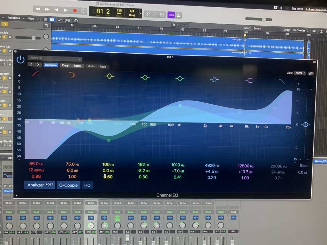This screenshot has width=327, height=245.
Task: Toggle Flex view icon in tracks toolbar
Action: click(67, 20)
